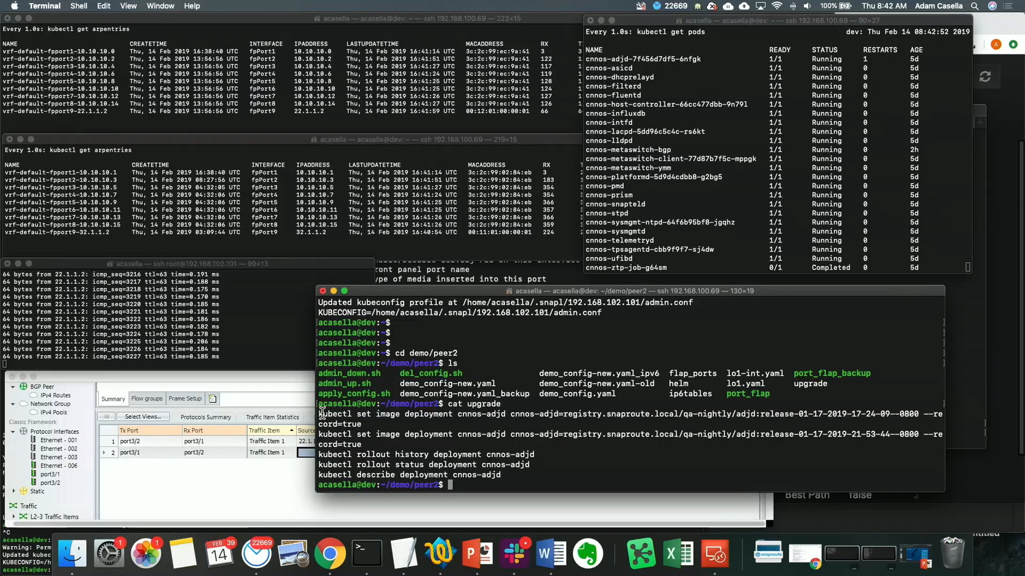Click the Select Views... button
The height and width of the screenshot is (576, 1025).
(143, 417)
